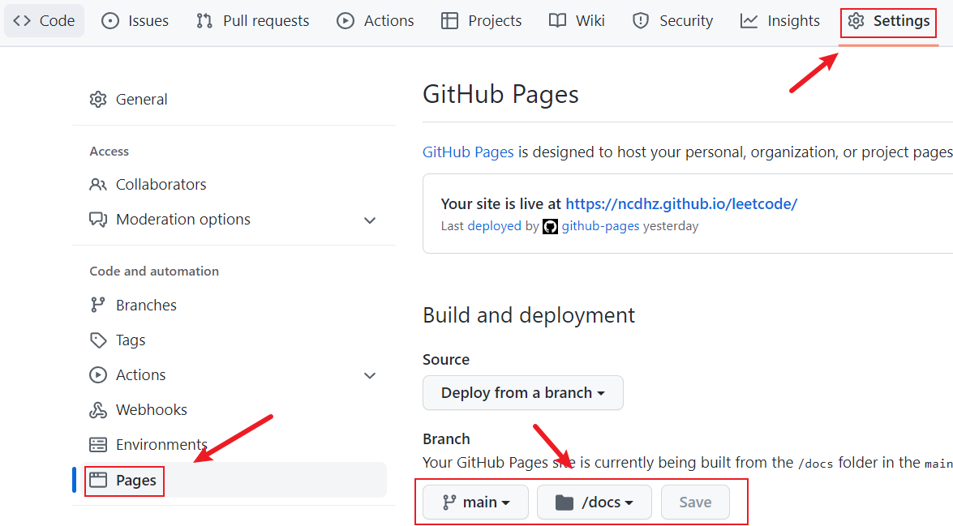
Task: Click the people icon beside Collaborators
Action: [98, 184]
